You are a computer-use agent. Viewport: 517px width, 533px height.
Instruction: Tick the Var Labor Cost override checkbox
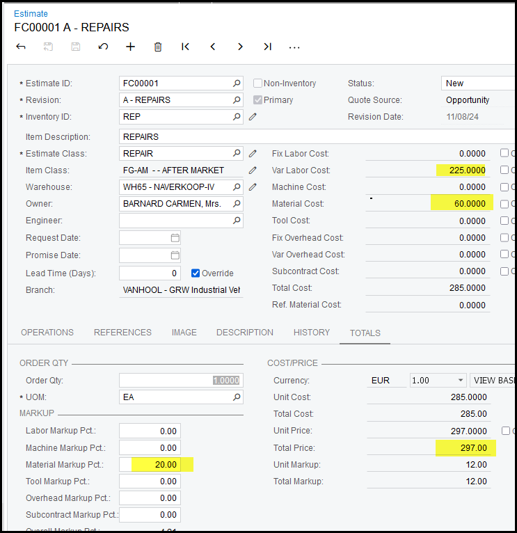click(x=504, y=170)
